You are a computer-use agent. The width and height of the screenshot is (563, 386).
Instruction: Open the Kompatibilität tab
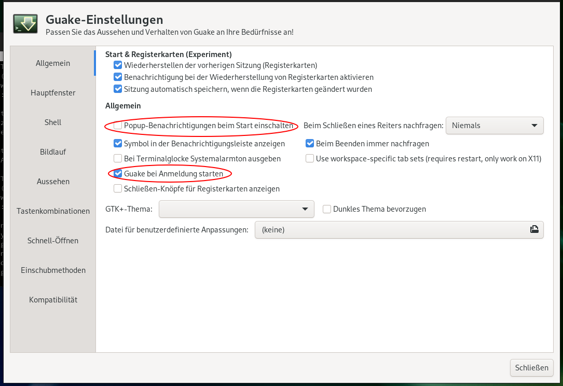click(53, 300)
